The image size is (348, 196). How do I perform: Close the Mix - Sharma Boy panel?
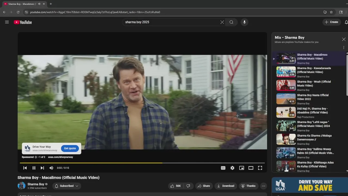(x=344, y=39)
